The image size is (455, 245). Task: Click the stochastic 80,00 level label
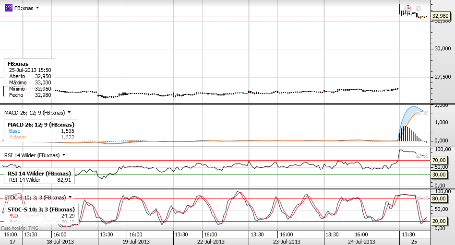pyautogui.click(x=439, y=198)
